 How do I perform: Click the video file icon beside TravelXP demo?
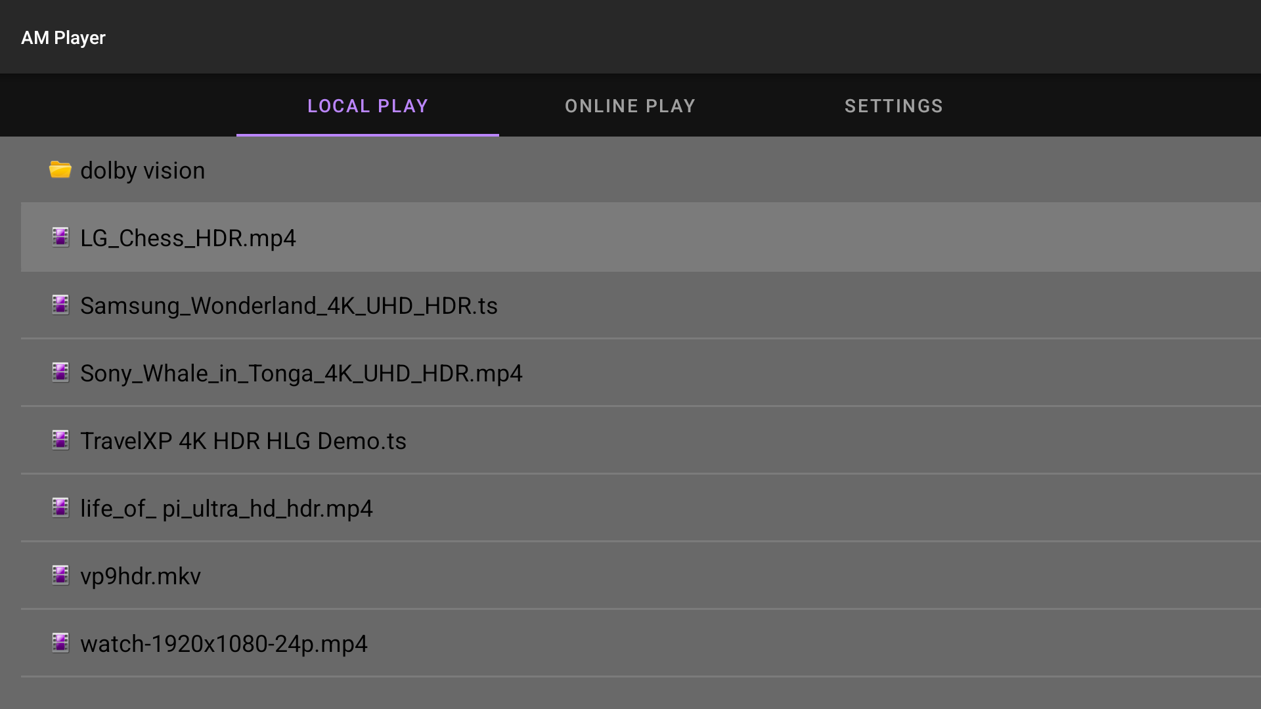coord(60,440)
